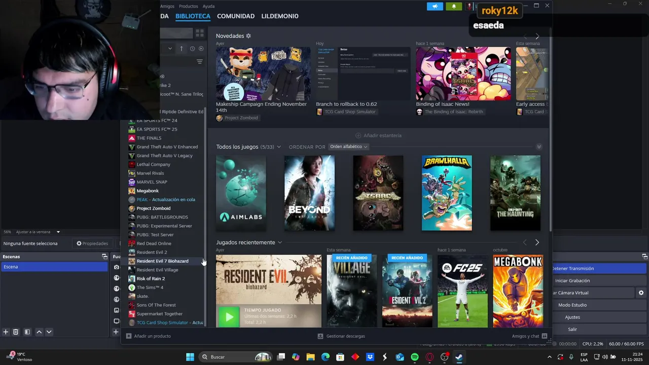This screenshot has height=365, width=649.
Task: Expand Jugados recientemente shelf dropdown
Action: (279, 242)
